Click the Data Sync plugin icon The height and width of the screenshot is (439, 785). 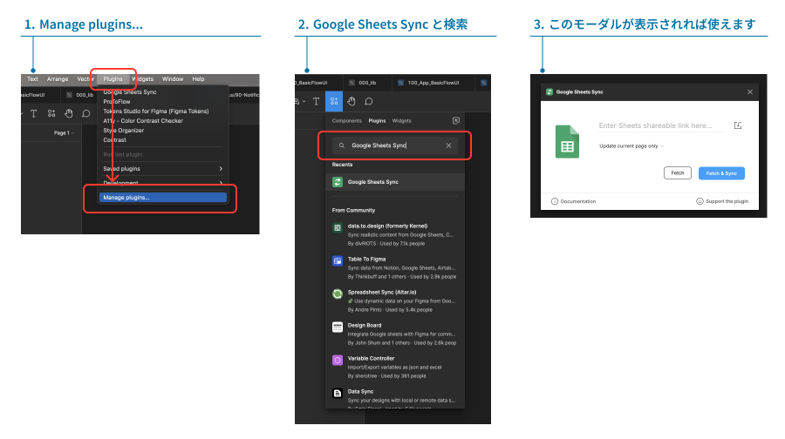(338, 393)
